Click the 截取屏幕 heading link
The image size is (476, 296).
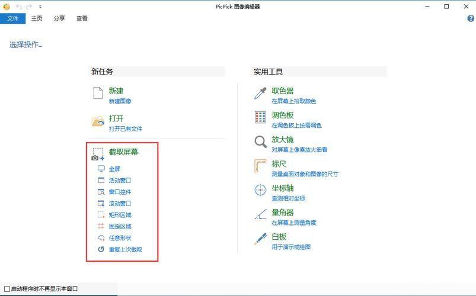click(123, 152)
